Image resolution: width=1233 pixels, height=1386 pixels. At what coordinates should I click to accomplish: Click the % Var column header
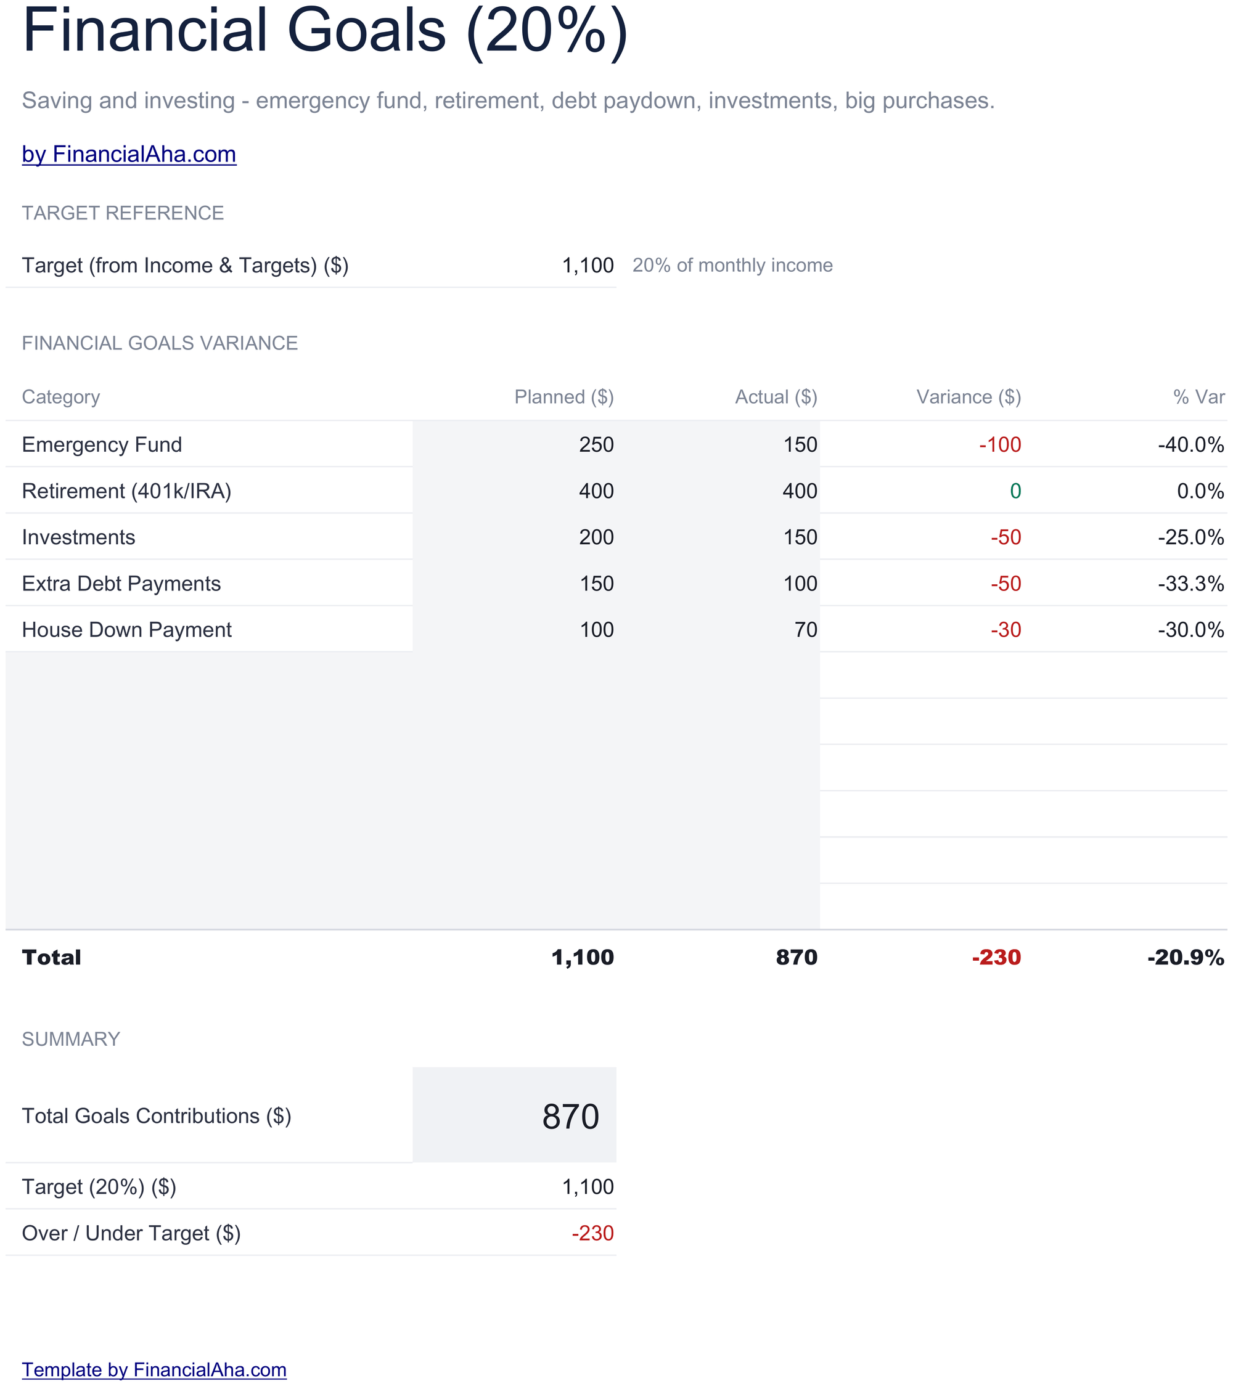click(x=1199, y=397)
